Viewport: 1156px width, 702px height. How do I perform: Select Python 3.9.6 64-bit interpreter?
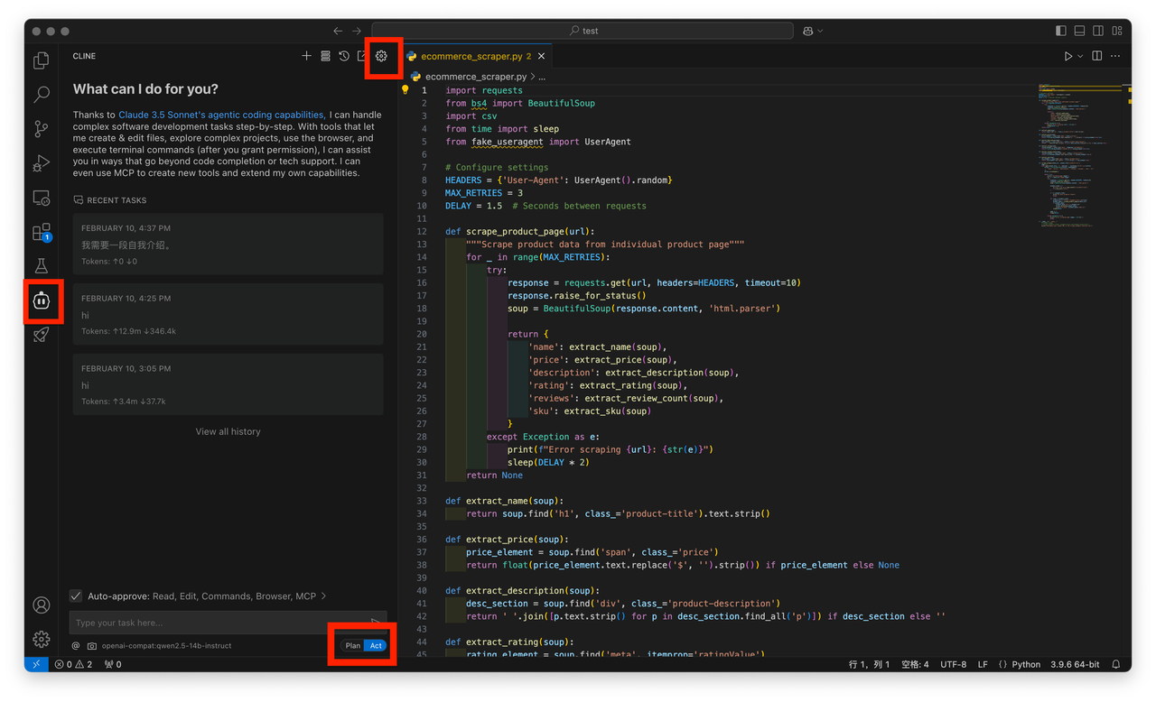[x=1075, y=664]
